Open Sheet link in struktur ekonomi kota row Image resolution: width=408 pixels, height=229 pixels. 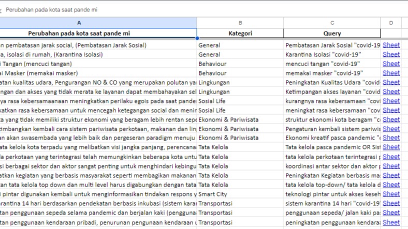[391, 119]
